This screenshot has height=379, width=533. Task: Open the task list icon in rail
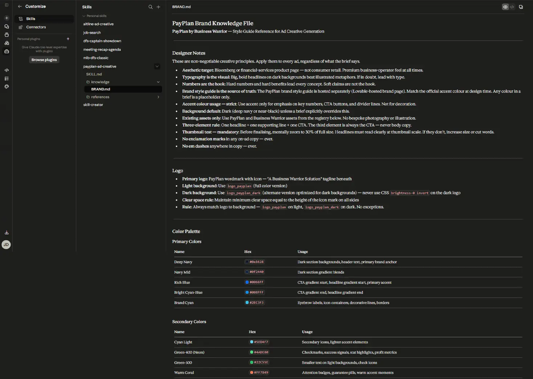(7, 78)
